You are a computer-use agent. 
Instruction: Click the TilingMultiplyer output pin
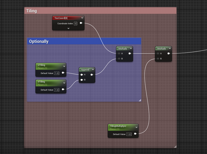pyautogui.click(x=135, y=134)
